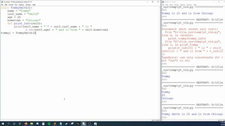
Task: Click the standalone 'Chicago' shell output line
Action: (x=167, y=98)
